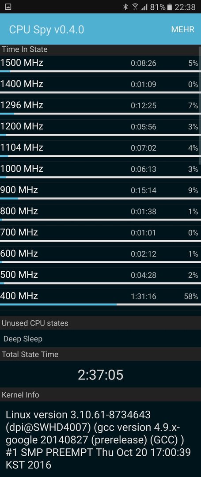Tap the CPU Spy v0.4.0 title

tap(46, 30)
